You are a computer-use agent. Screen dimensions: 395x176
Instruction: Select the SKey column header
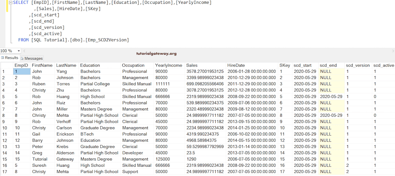285,65
